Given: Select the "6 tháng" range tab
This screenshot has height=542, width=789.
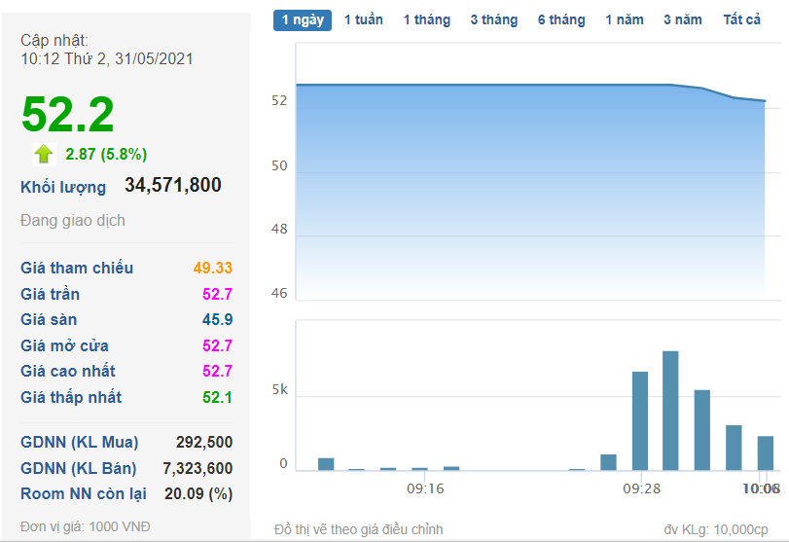Looking at the screenshot, I should [x=561, y=19].
